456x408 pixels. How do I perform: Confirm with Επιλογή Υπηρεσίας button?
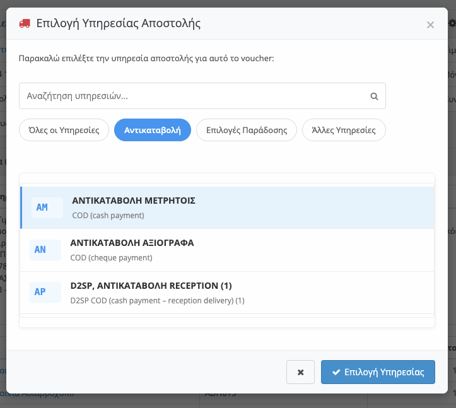coord(378,372)
